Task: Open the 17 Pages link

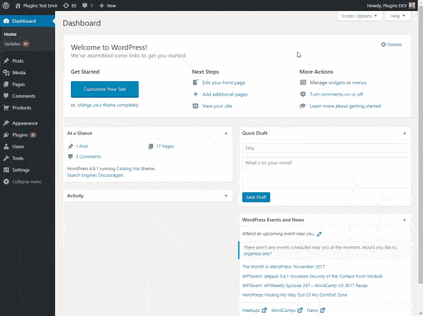Action: (165, 147)
